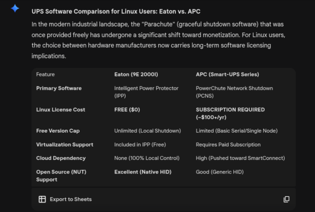The image size is (315, 212).
Task: Click the Requires Paid Subscription cell
Action: [228, 145]
